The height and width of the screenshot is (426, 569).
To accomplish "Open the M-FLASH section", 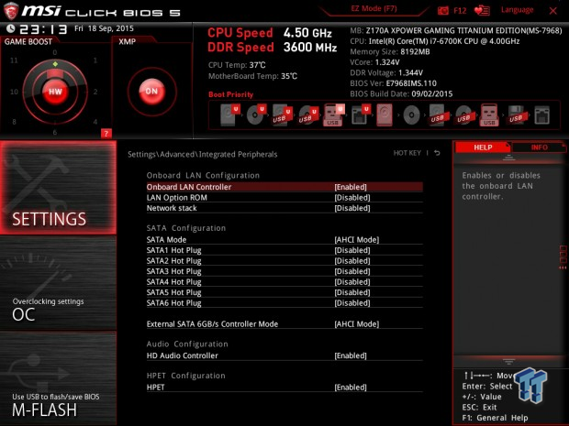I will click(58, 378).
